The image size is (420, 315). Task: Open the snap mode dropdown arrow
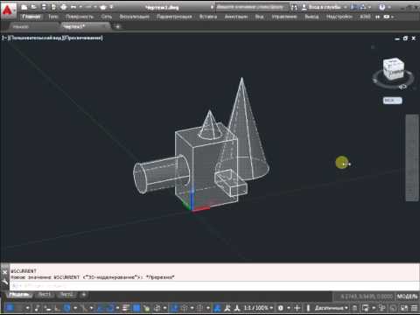coord(28,308)
